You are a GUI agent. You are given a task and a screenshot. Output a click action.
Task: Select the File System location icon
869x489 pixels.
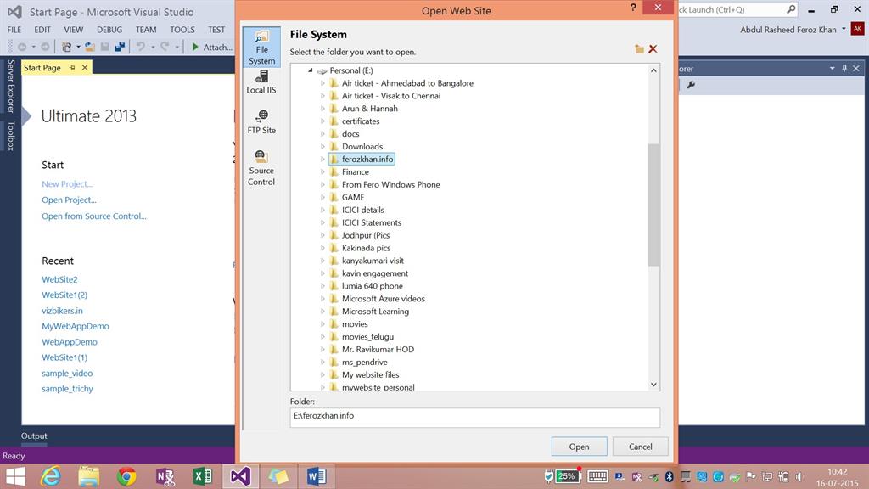[261, 48]
